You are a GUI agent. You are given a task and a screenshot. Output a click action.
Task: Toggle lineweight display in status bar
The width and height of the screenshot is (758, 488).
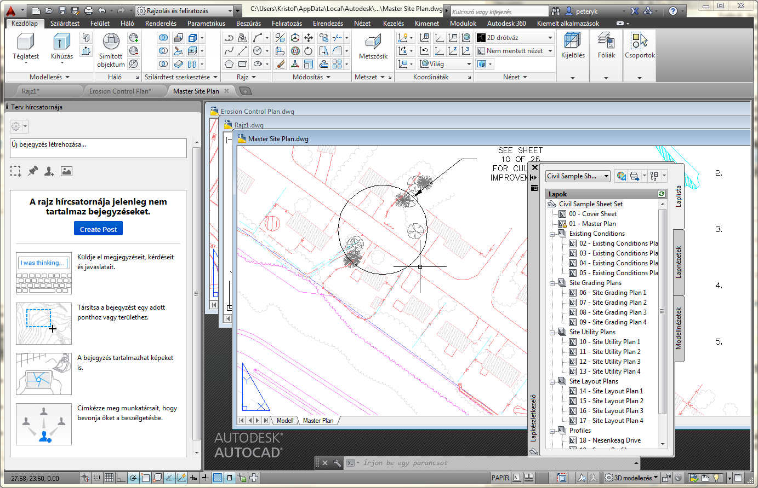click(205, 478)
